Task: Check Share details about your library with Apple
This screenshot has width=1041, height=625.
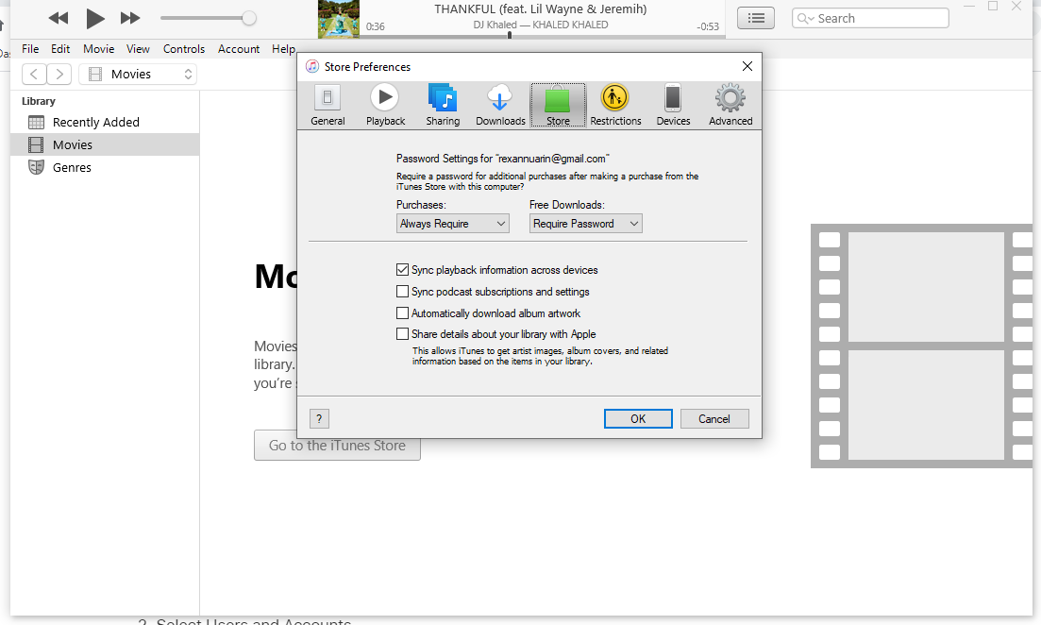Action: [403, 334]
